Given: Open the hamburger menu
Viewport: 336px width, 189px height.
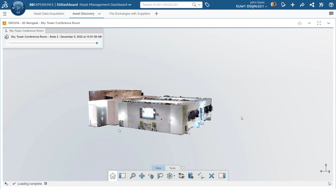Looking at the screenshot, I should 5,14.
